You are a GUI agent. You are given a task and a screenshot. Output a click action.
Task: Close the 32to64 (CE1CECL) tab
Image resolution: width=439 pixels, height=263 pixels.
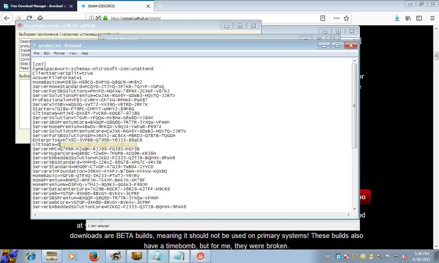[x=148, y=6]
